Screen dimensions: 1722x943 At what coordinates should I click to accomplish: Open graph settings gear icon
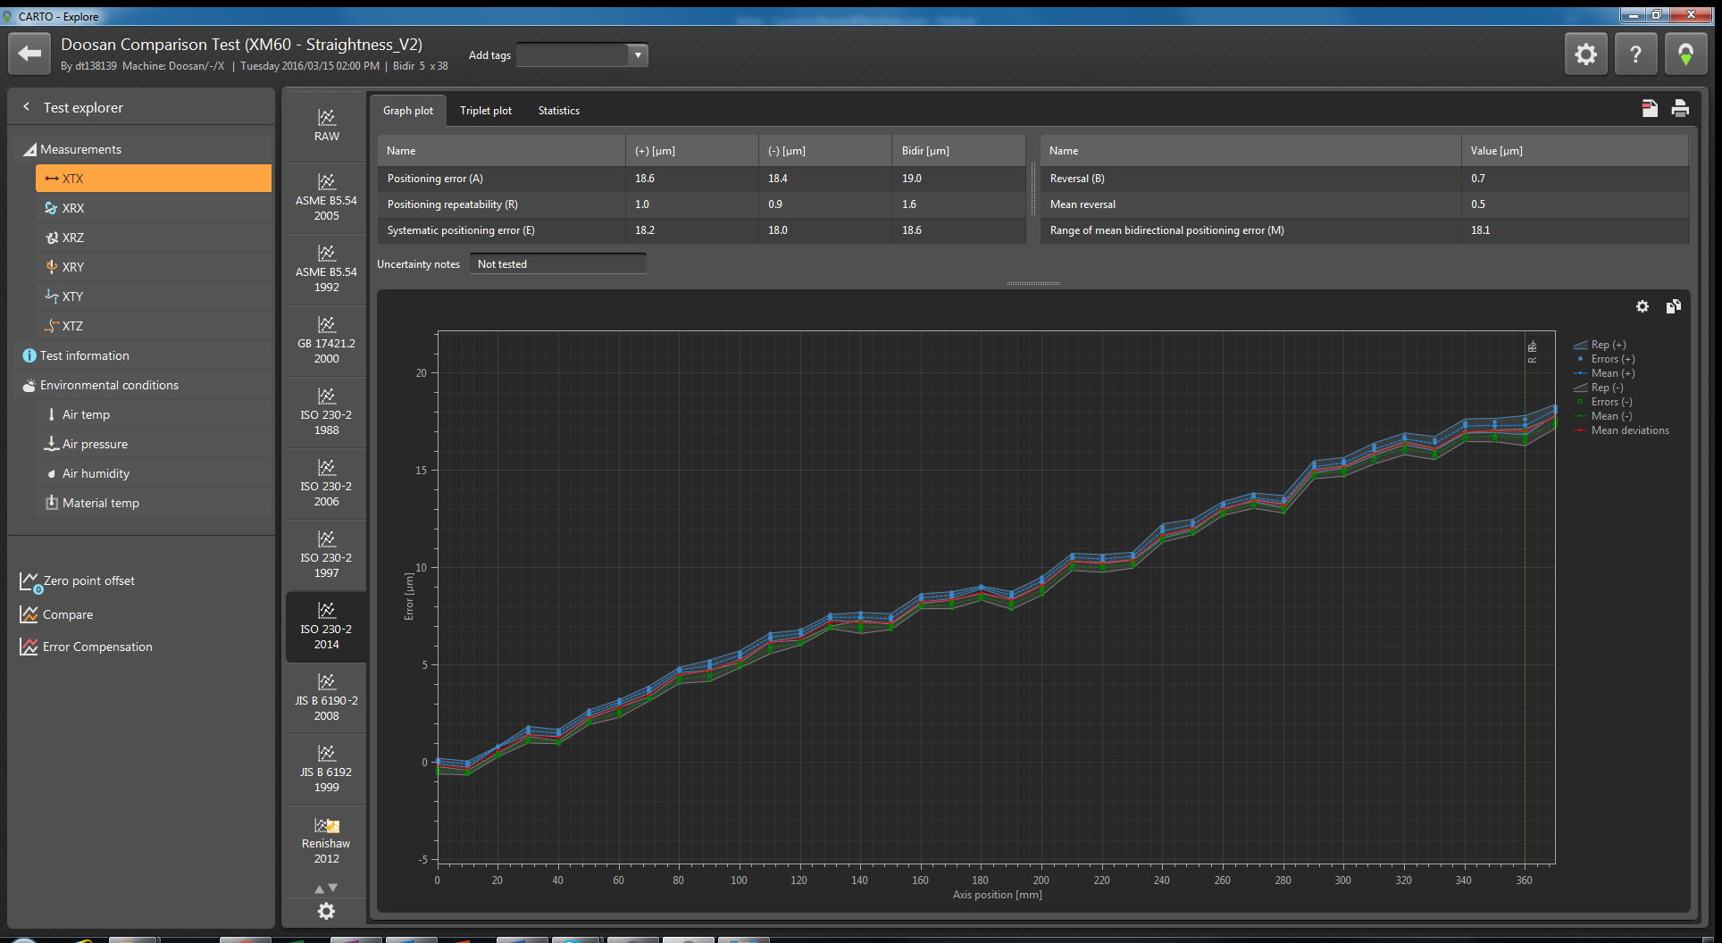[x=1642, y=306]
